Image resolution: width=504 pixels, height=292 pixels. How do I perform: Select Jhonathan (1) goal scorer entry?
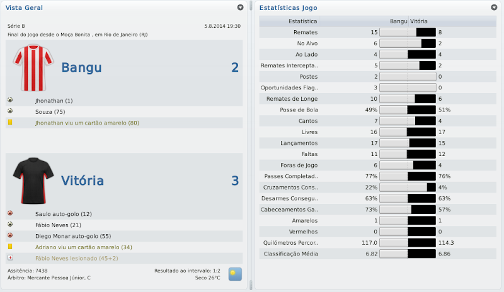click(x=54, y=101)
